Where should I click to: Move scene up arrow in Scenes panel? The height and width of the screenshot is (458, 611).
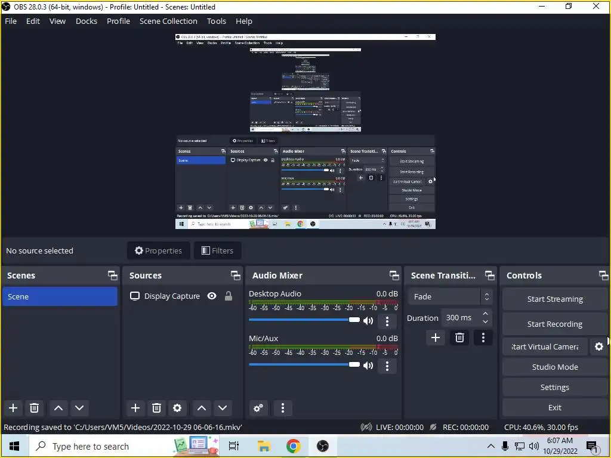(x=58, y=408)
